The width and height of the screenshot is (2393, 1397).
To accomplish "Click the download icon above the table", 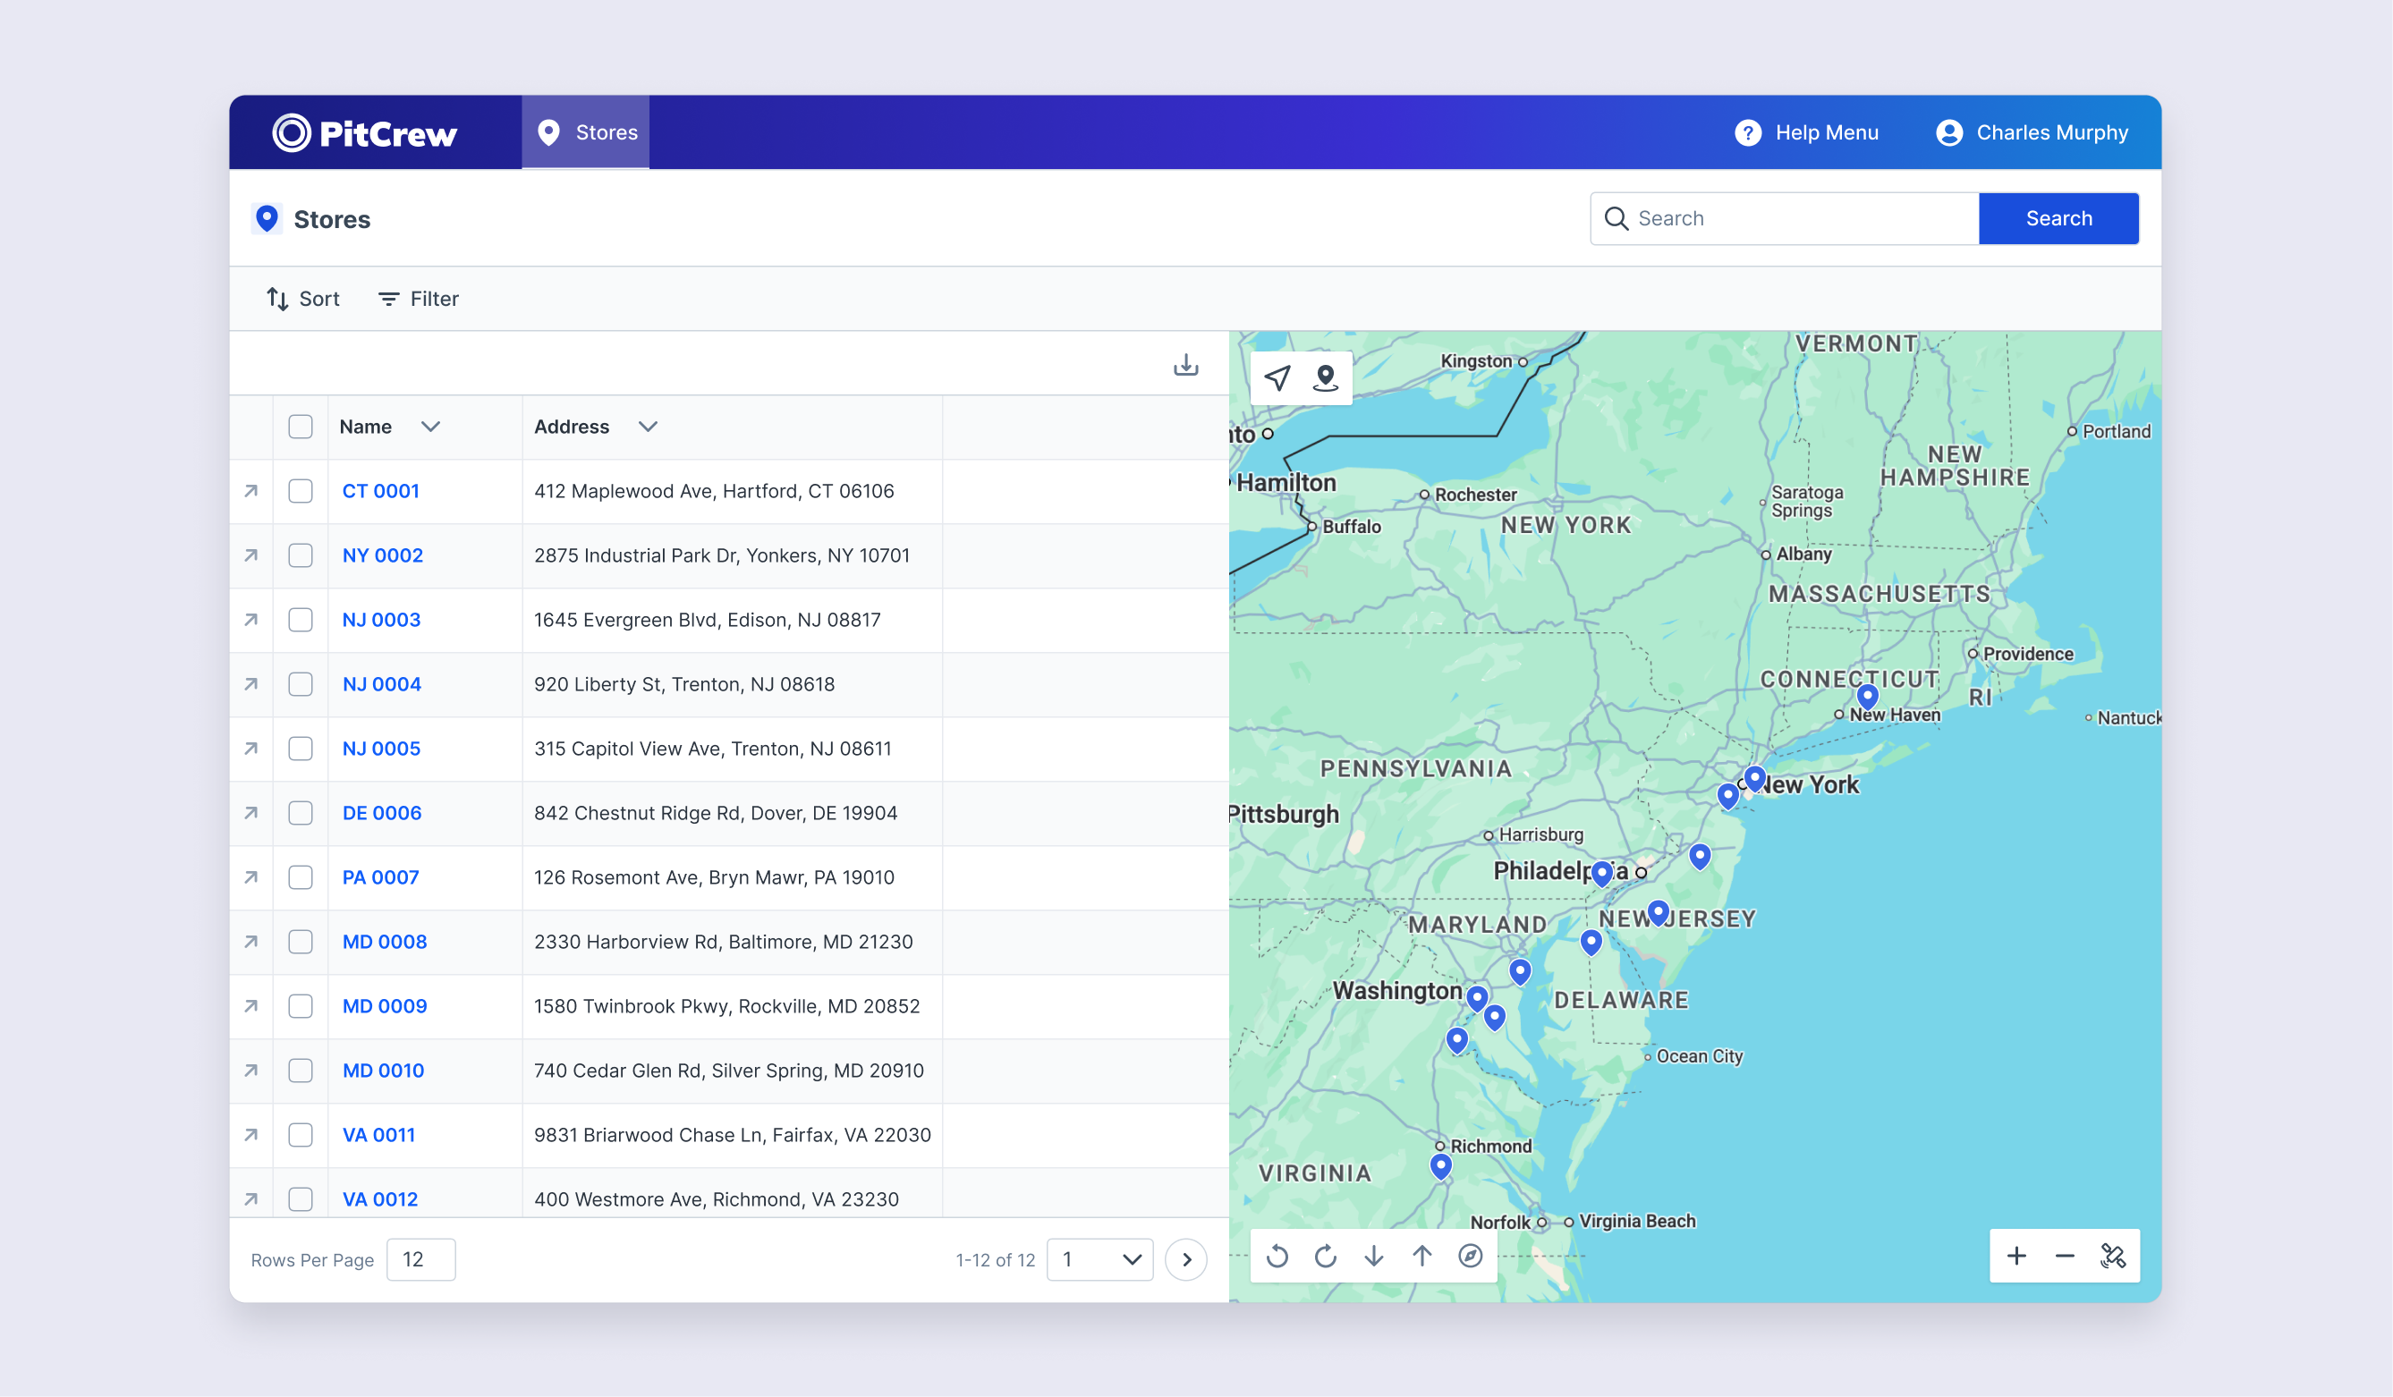I will click(1185, 365).
